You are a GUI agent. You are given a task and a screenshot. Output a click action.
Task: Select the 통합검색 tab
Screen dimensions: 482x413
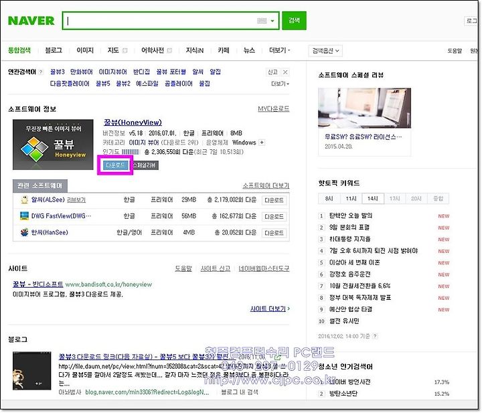(19, 50)
